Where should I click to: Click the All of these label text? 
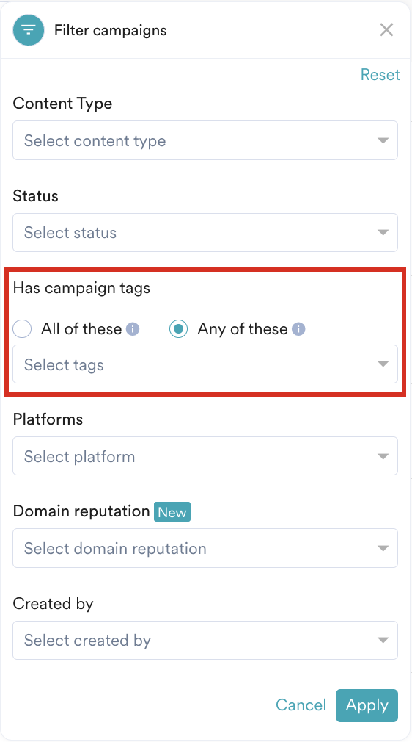coord(81,329)
